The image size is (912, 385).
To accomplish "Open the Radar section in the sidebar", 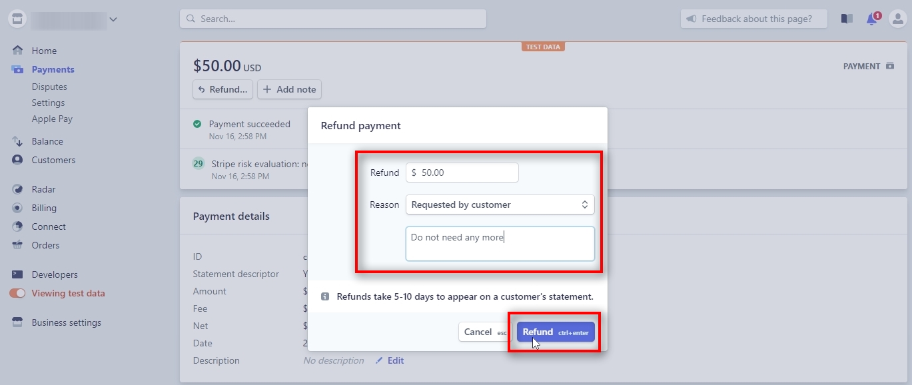I will point(43,189).
